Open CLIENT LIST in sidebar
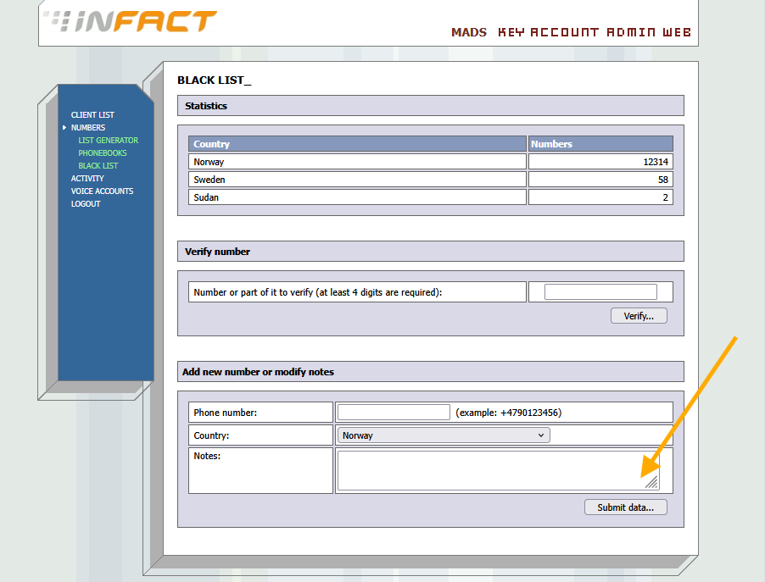This screenshot has height=582, width=765. click(92, 115)
